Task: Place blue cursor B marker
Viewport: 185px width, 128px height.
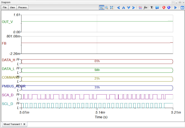Action: [169, 8]
